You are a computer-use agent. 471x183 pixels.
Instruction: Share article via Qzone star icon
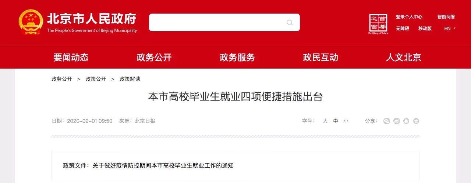[x=416, y=121]
